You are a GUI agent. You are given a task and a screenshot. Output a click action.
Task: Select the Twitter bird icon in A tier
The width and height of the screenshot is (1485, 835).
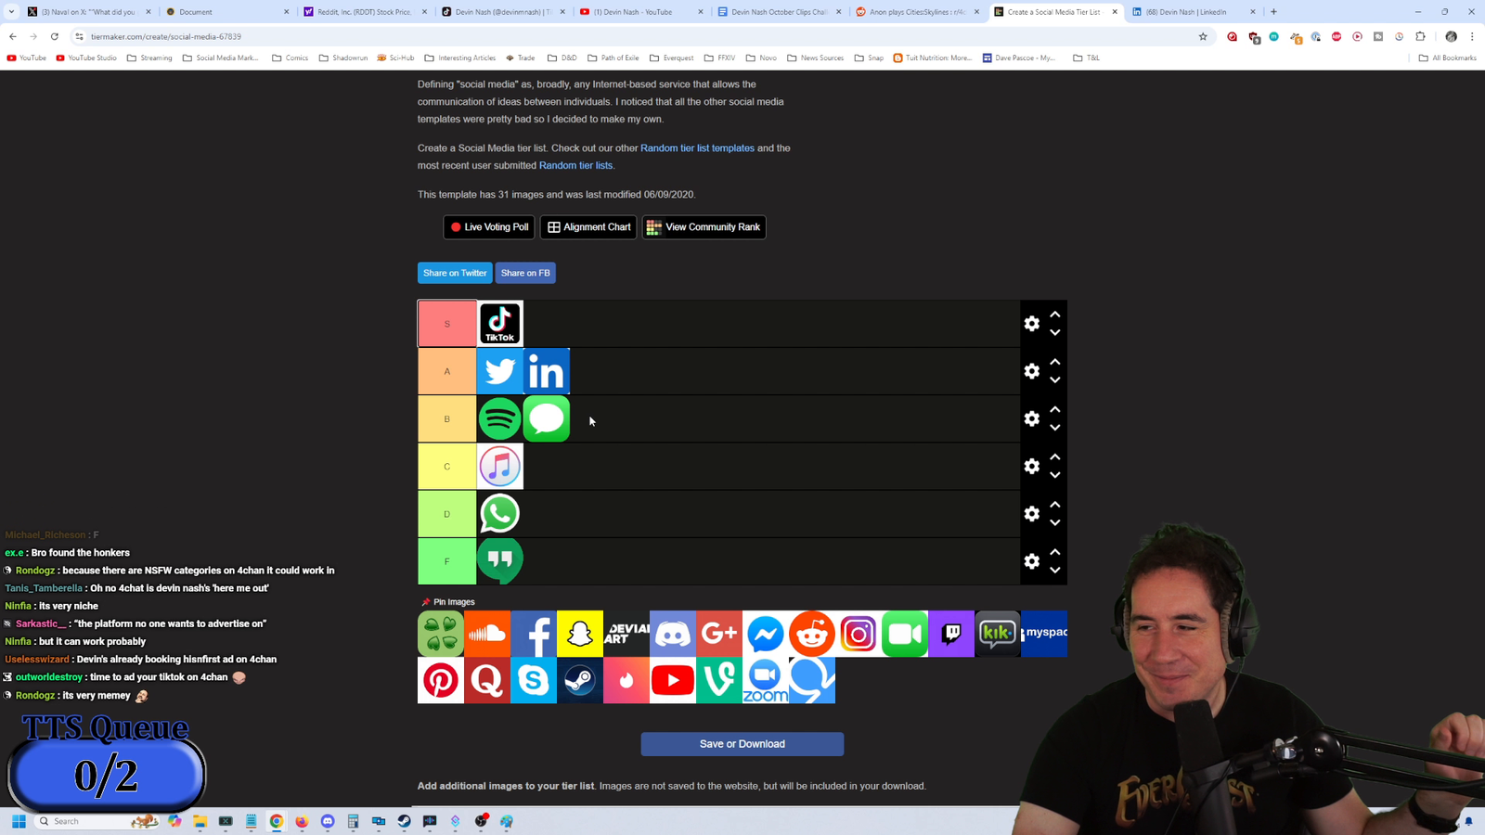click(x=500, y=371)
